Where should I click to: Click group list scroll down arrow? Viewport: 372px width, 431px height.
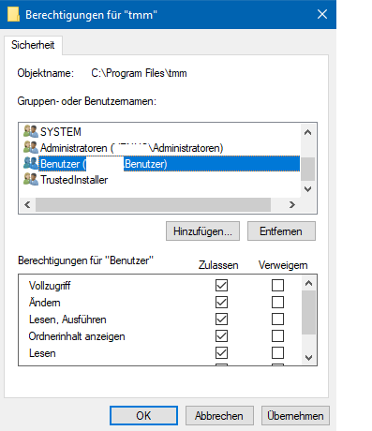point(307,189)
